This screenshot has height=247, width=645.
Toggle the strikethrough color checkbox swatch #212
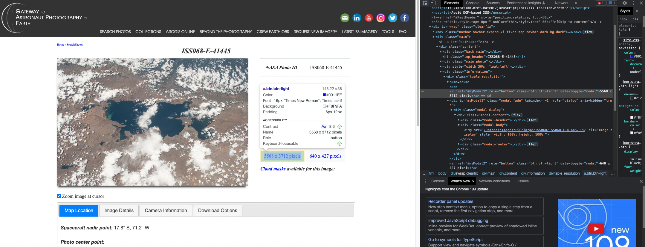[632, 98]
